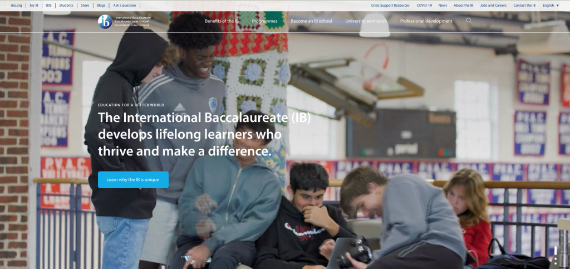Expand the Programmes navigation menu

click(264, 21)
